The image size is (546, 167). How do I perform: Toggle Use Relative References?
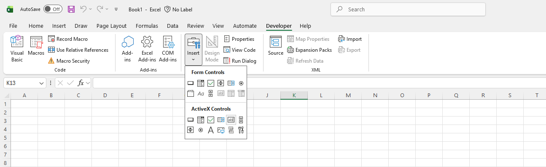tap(78, 50)
